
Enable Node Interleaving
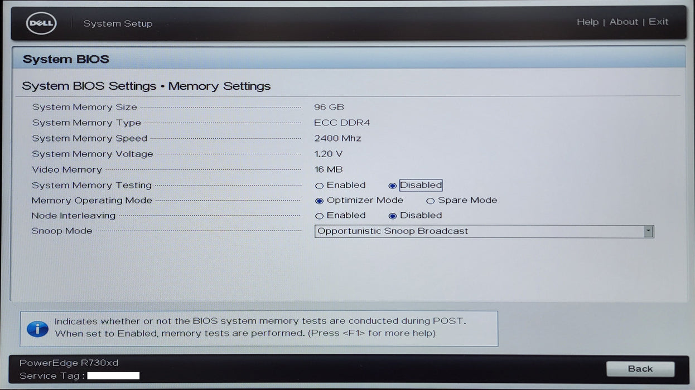[319, 216]
